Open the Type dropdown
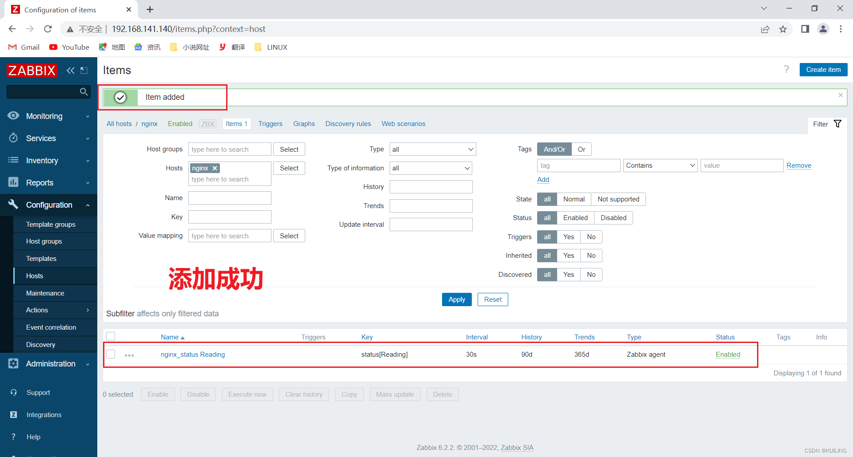Image resolution: width=853 pixels, height=457 pixels. pyautogui.click(x=432, y=149)
